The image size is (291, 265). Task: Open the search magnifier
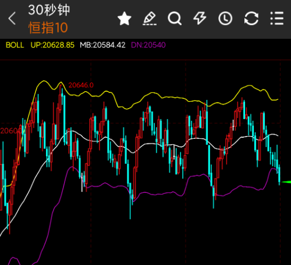175,19
